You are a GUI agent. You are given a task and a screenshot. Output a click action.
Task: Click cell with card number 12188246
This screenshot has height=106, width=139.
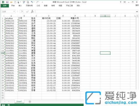coord(75,23)
